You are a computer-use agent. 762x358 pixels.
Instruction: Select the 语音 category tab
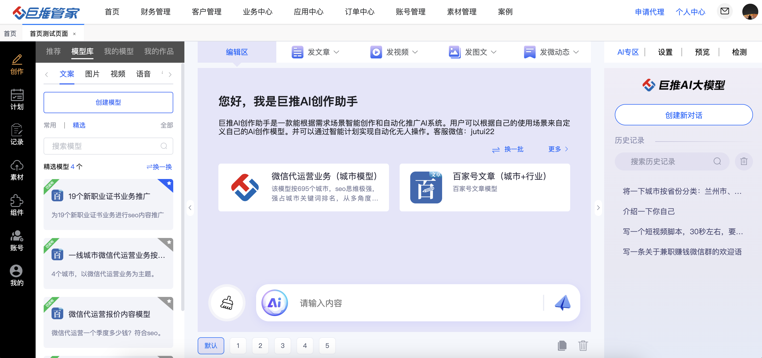pyautogui.click(x=143, y=74)
